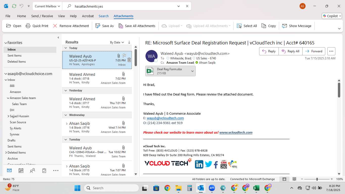Click the Copy ribbon button

pos(268,26)
